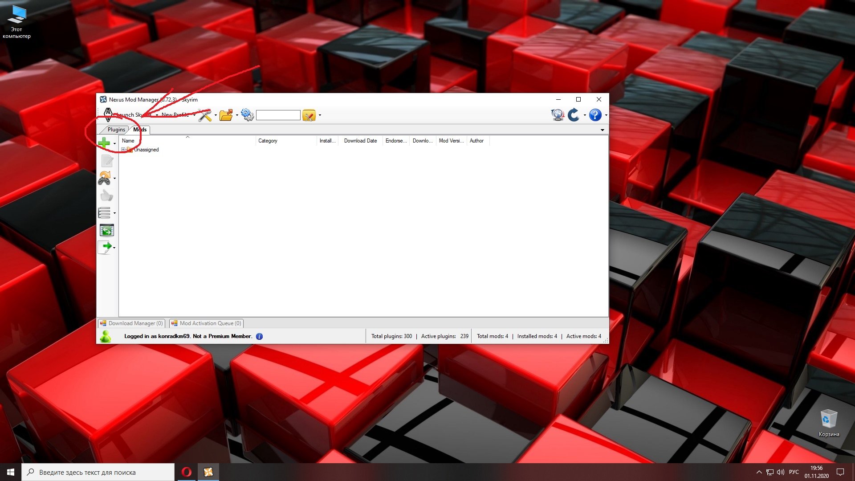
Task: Open the Add Mod dropdown arrow
Action: tap(114, 143)
